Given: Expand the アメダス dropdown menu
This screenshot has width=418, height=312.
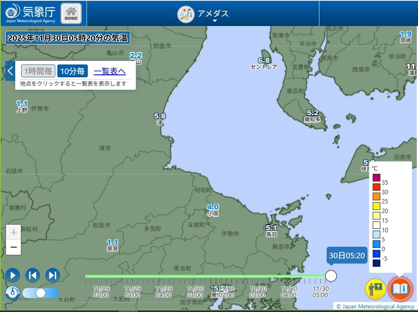Looking at the screenshot, I should tap(214, 21).
